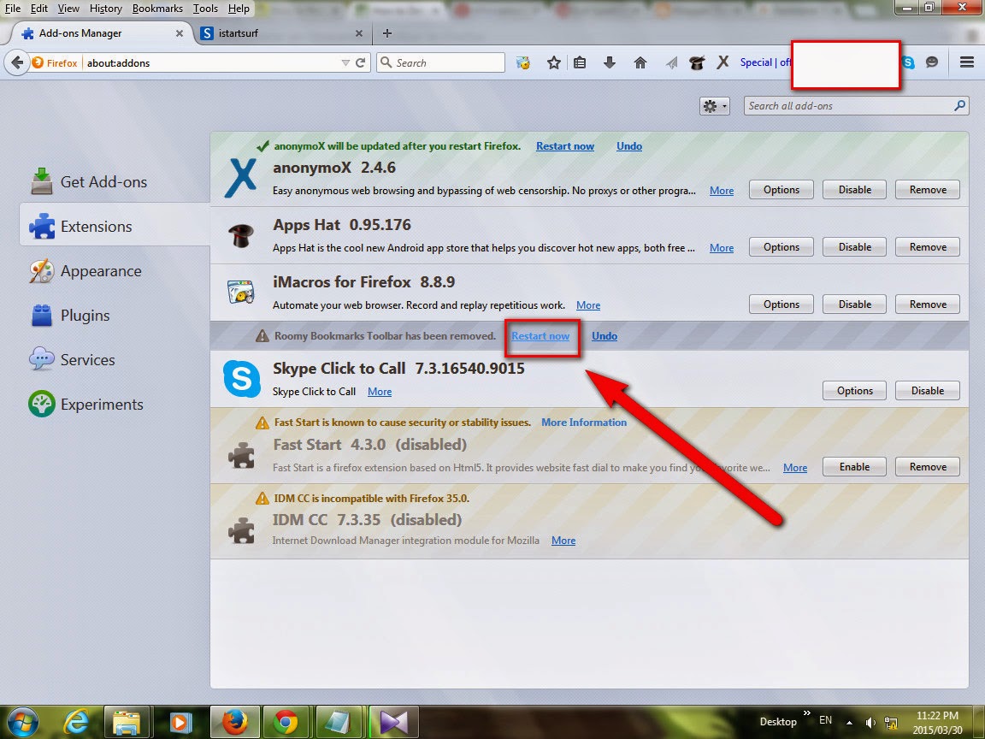
Task: Click the search magnifier in add-ons search
Action: tap(959, 105)
